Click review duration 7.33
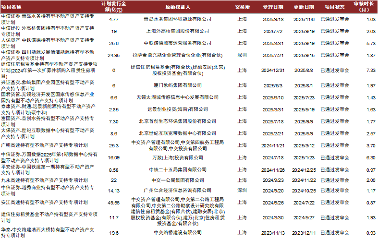Viewport: 378px width, 239px height. point(371,71)
